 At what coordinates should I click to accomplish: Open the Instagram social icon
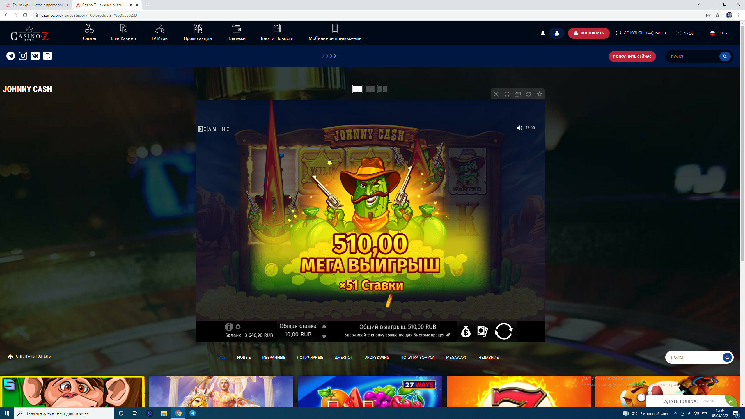(x=23, y=56)
